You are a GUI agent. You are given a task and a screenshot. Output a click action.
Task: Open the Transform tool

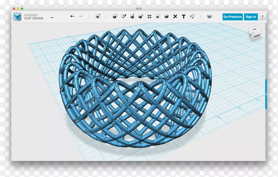tap(98, 16)
